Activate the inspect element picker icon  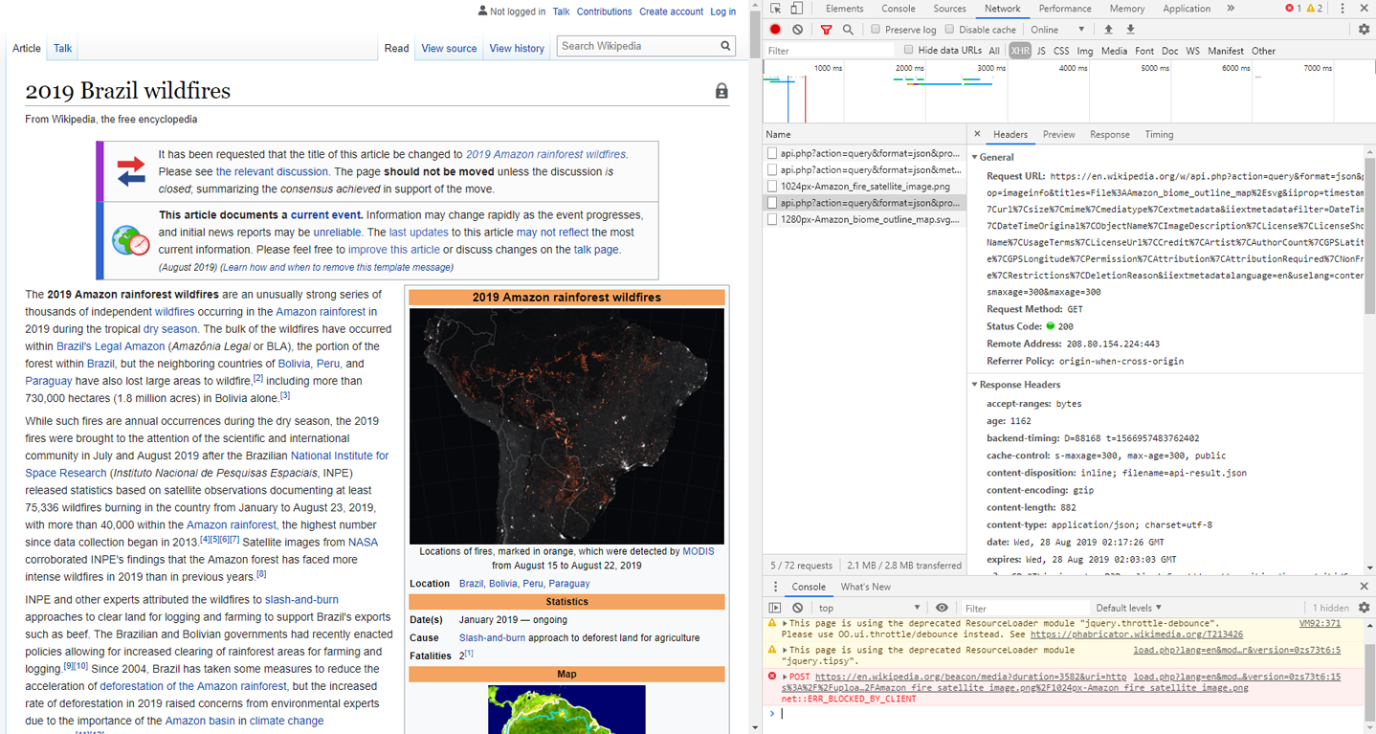(x=776, y=9)
